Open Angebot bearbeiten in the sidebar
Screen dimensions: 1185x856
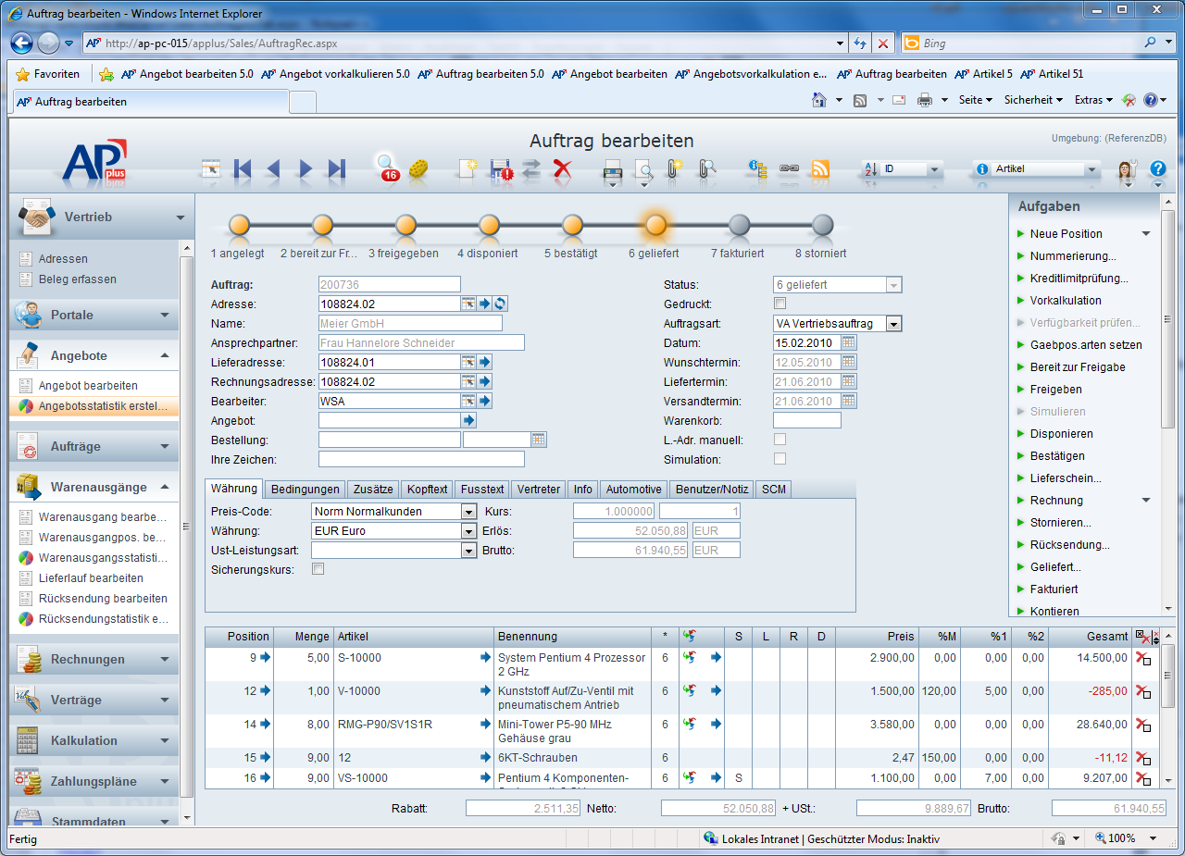[88, 386]
